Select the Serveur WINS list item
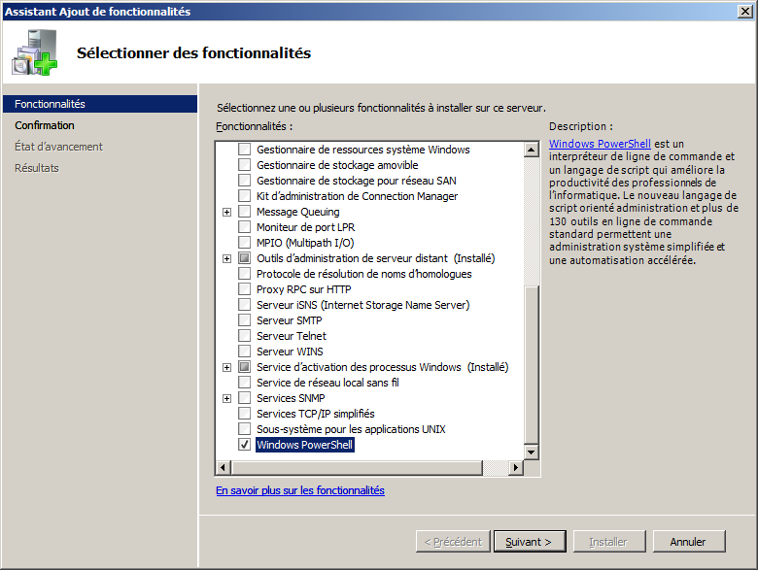The width and height of the screenshot is (758, 570). [x=290, y=352]
